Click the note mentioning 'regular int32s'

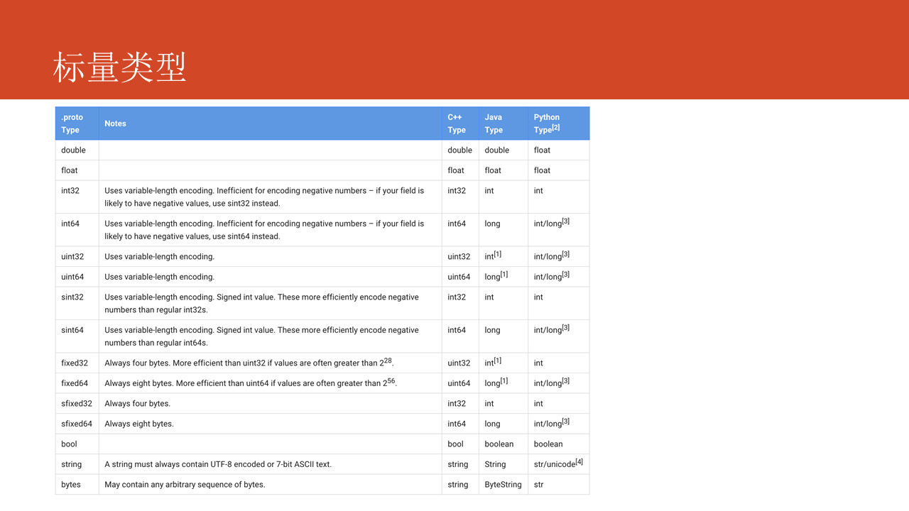(261, 303)
